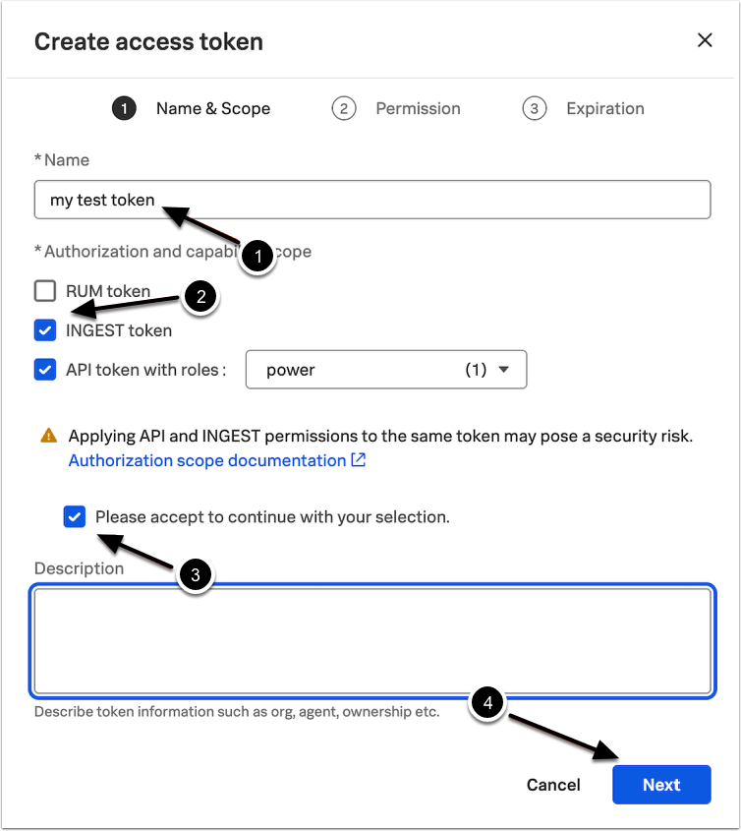The width and height of the screenshot is (741, 831).
Task: Click the step 1 circle icon
Action: click(124, 108)
